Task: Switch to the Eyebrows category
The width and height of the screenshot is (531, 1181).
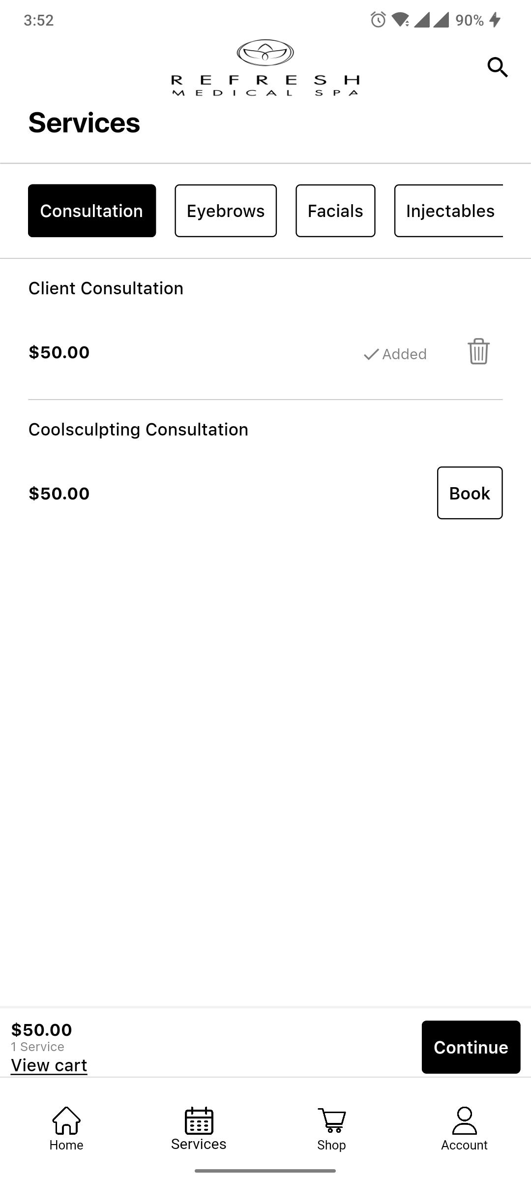Action: click(226, 211)
